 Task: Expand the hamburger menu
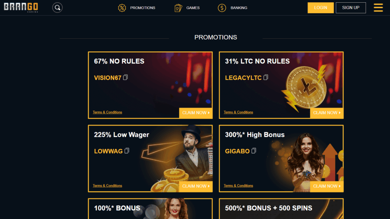378,8
